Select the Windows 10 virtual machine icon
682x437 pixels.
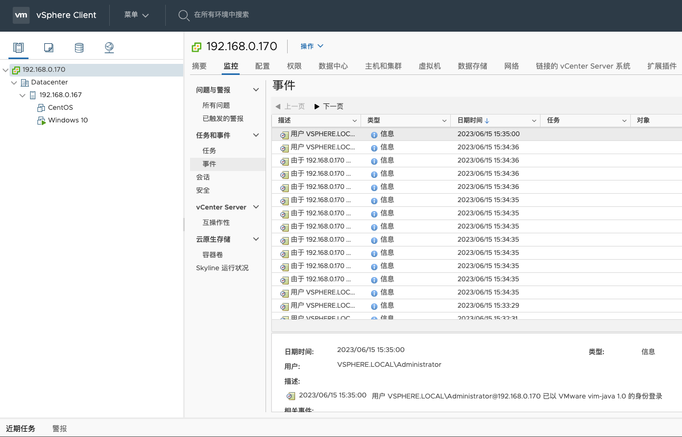pos(41,120)
